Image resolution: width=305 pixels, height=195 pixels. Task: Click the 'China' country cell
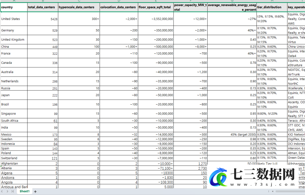[x=14, y=47]
